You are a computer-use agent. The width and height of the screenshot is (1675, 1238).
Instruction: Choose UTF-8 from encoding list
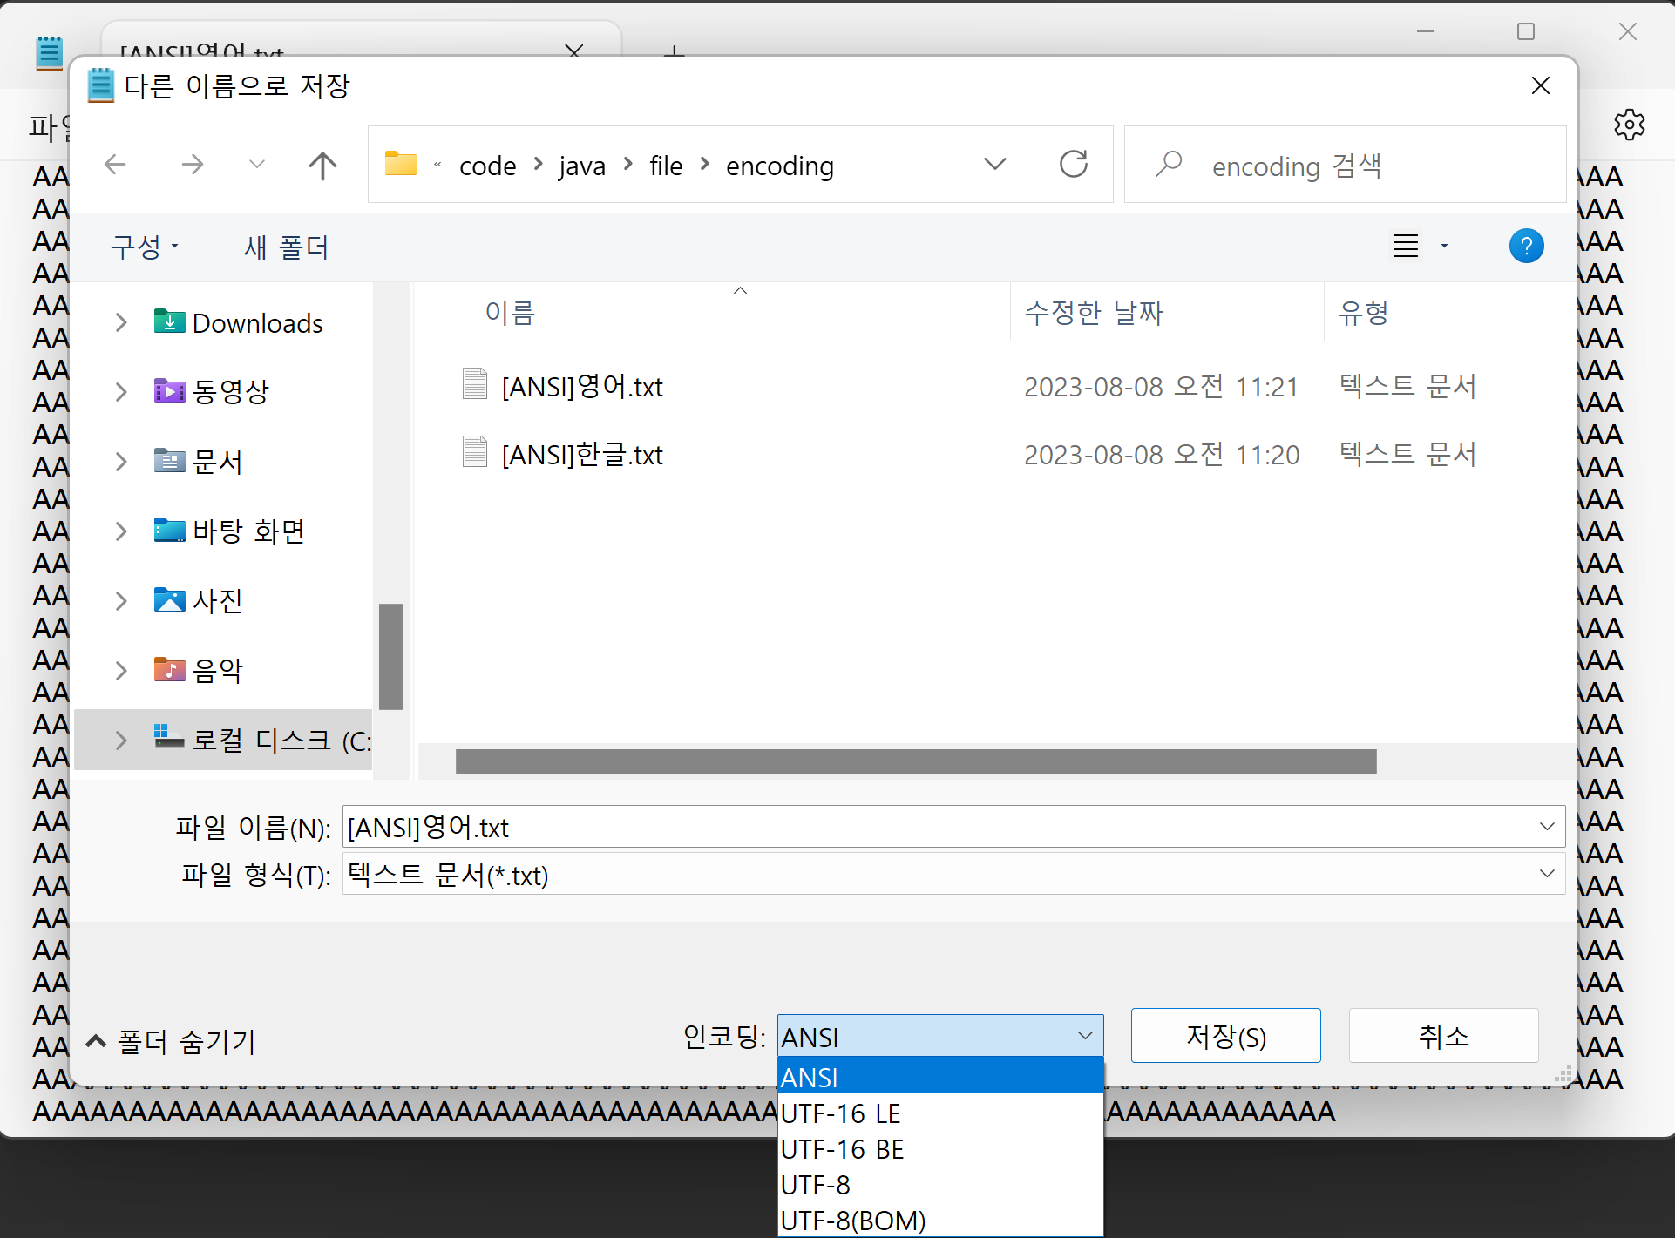(816, 1185)
